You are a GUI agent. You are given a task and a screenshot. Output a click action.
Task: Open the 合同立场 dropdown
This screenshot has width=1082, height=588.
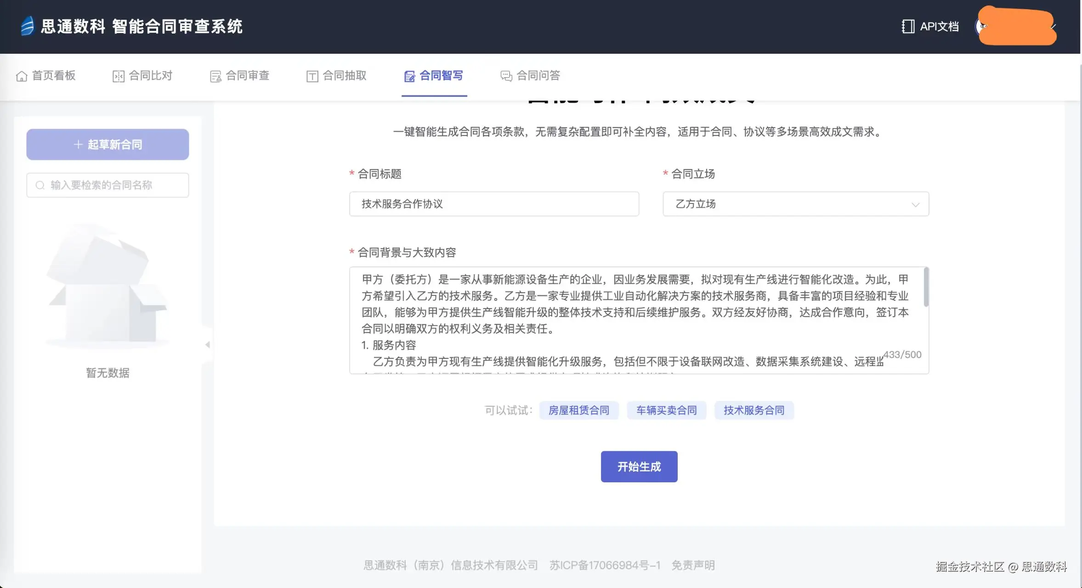point(795,204)
